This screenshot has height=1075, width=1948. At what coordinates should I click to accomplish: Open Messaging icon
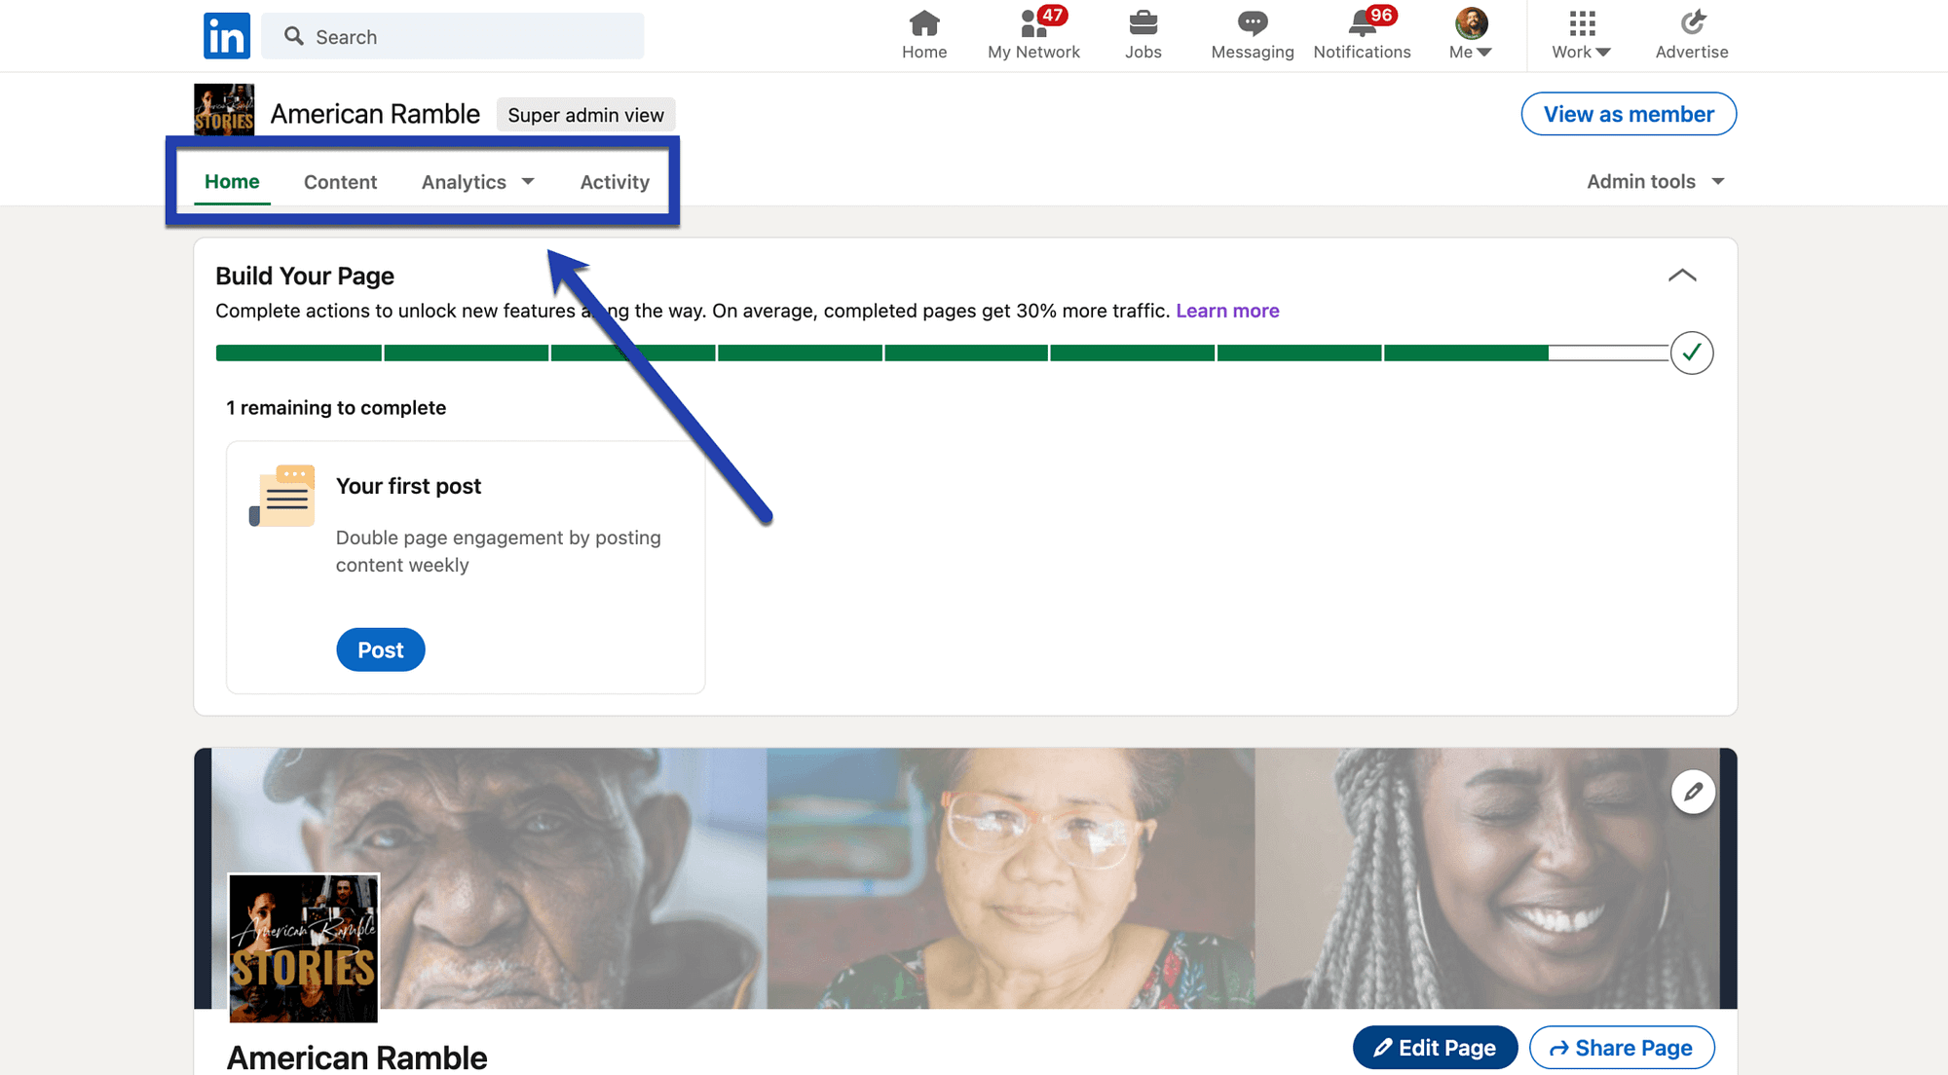(x=1252, y=24)
